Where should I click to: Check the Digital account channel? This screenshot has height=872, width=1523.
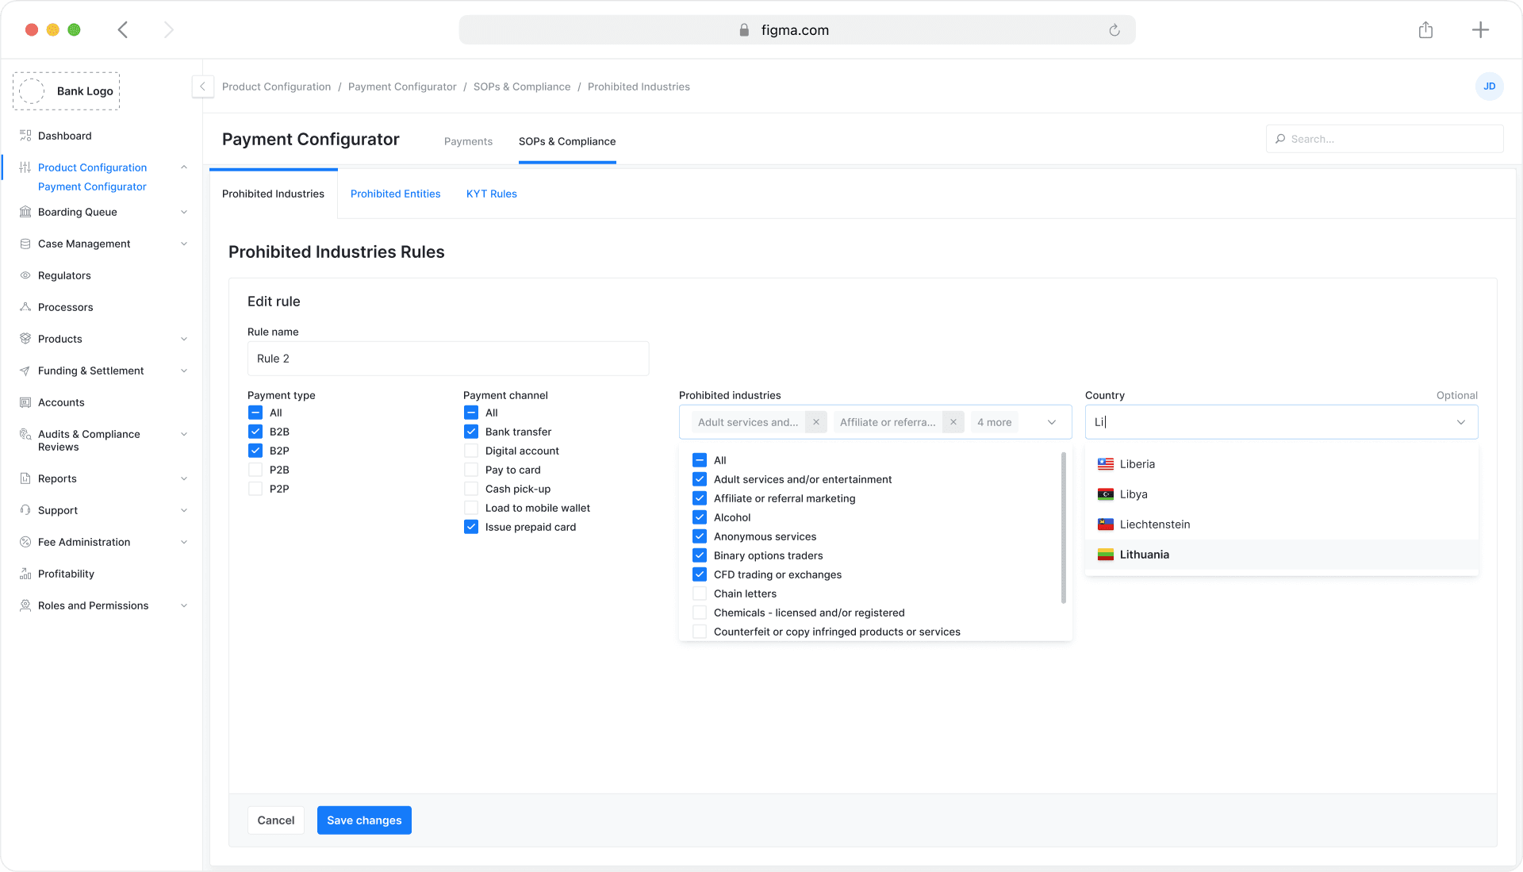[471, 451]
